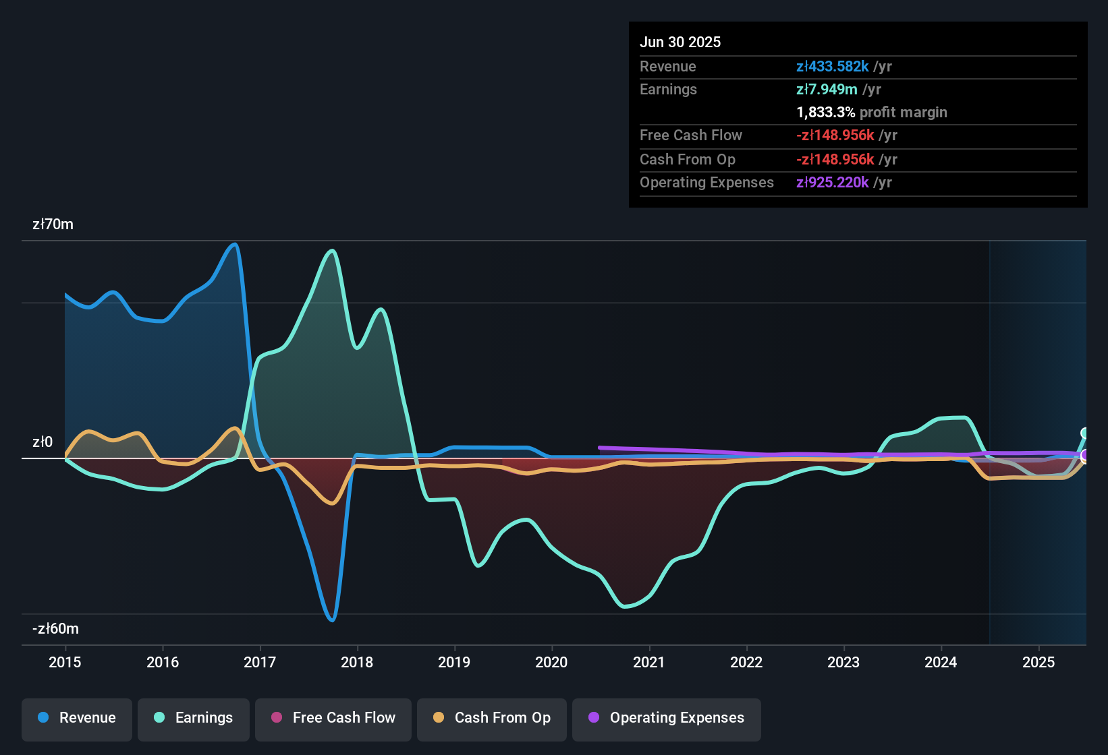Hide the Revenue data series
The image size is (1108, 755).
76,718
